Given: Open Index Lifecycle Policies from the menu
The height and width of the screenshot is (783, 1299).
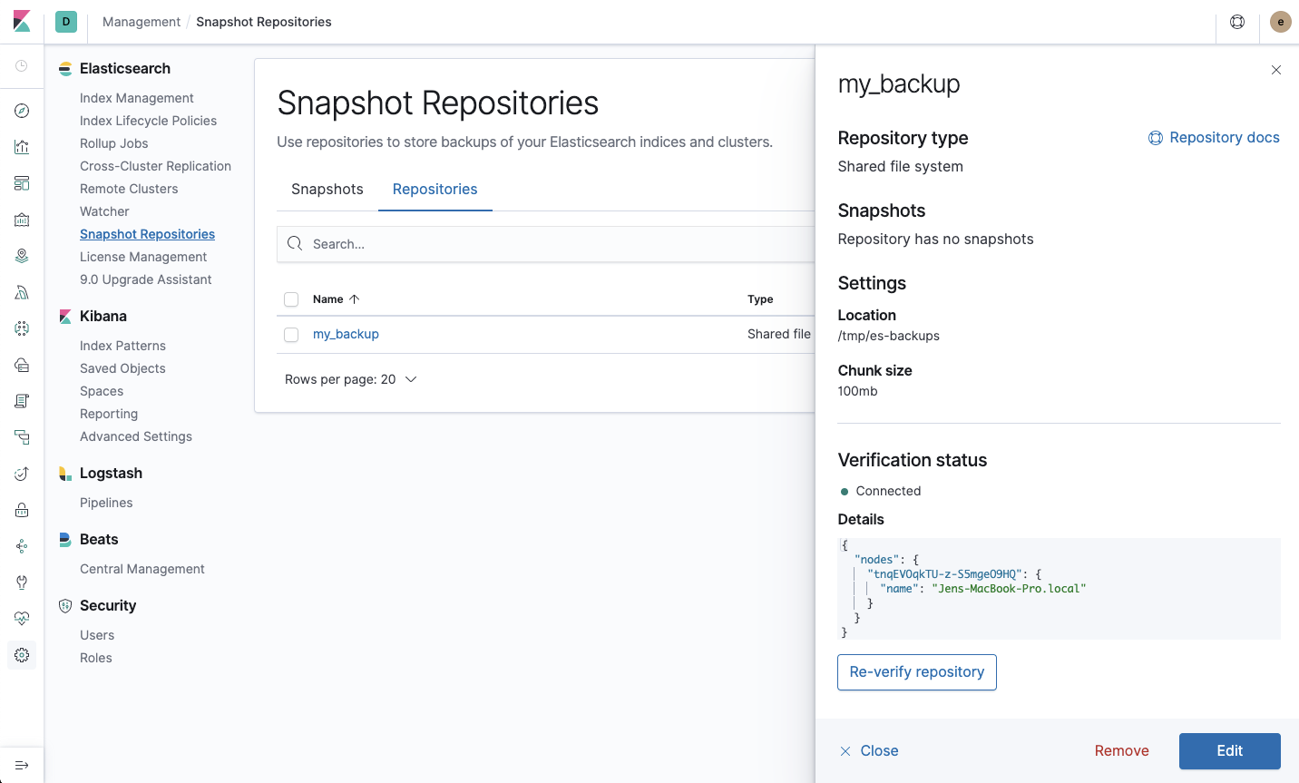Looking at the screenshot, I should [148, 120].
